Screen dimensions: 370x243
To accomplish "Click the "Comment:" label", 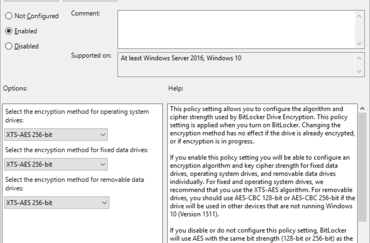I will (86, 13).
